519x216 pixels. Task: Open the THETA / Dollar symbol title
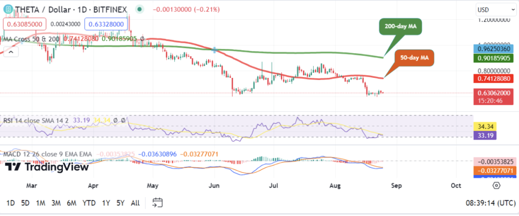point(70,9)
